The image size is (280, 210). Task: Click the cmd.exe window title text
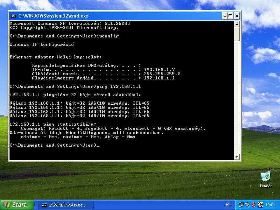coord(53,16)
